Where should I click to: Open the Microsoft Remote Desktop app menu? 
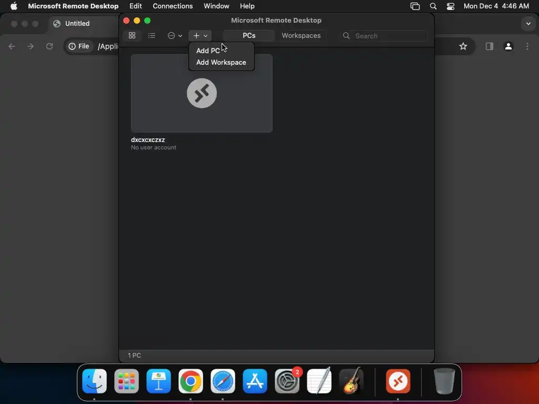tap(73, 6)
